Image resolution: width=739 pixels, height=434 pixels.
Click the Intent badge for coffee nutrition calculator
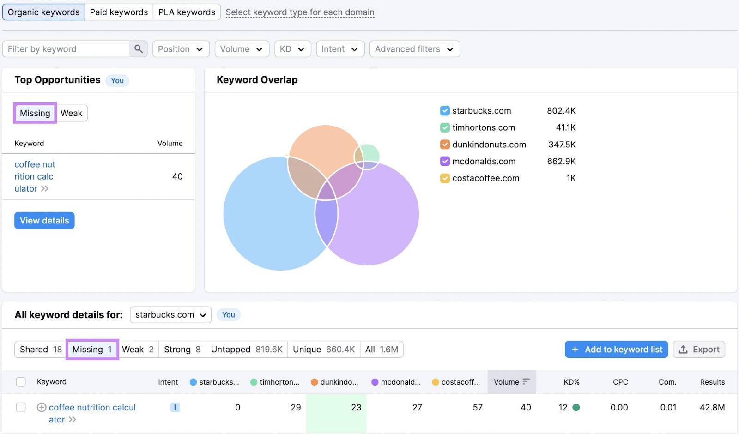pyautogui.click(x=175, y=407)
